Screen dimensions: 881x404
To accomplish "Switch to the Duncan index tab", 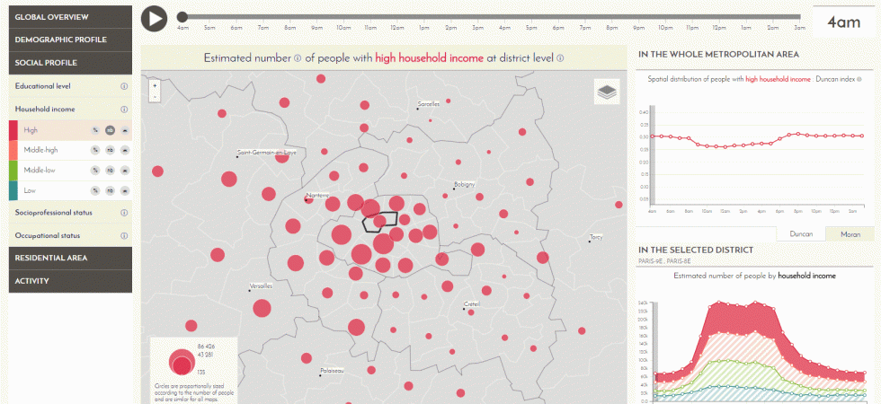I will (x=800, y=233).
